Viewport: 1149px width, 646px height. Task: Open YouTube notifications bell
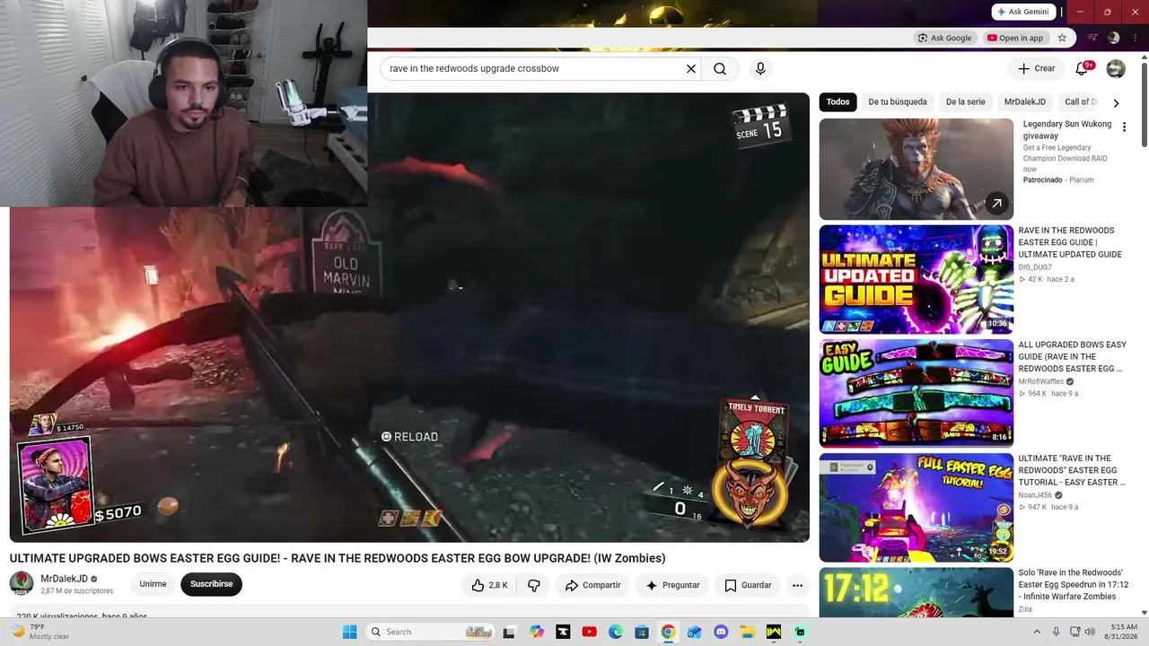pyautogui.click(x=1082, y=68)
